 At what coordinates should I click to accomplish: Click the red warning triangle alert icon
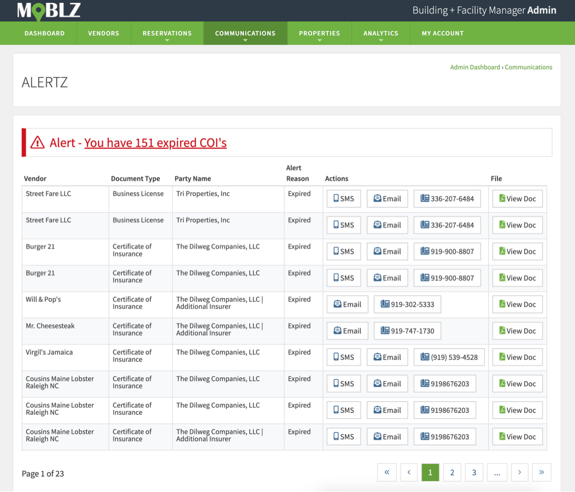[37, 142]
